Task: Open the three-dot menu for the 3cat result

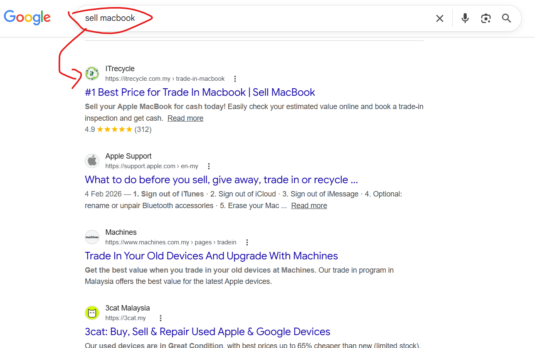Action: pyautogui.click(x=160, y=318)
